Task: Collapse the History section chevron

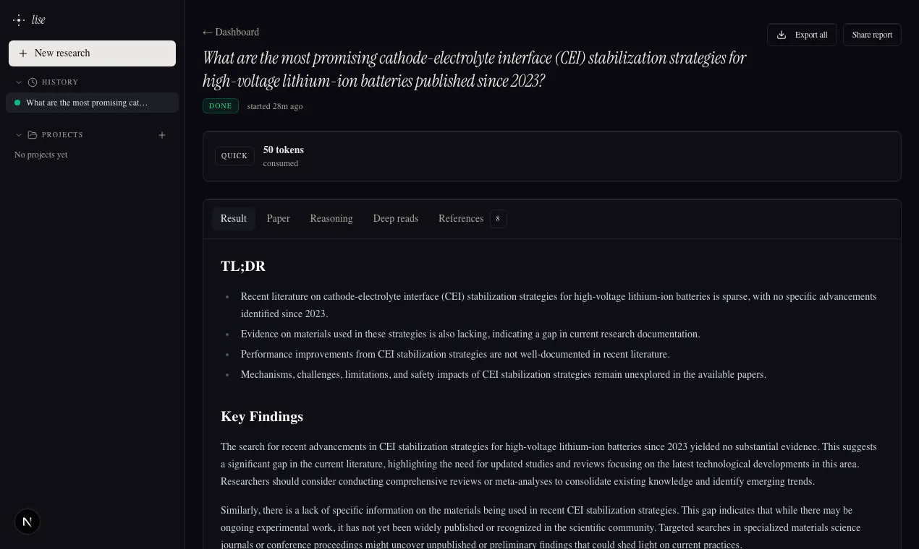Action: click(19, 82)
